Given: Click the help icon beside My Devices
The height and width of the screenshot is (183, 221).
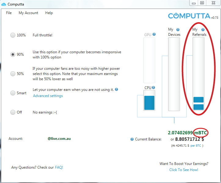Looking at the screenshot, I should [x=178, y=30].
